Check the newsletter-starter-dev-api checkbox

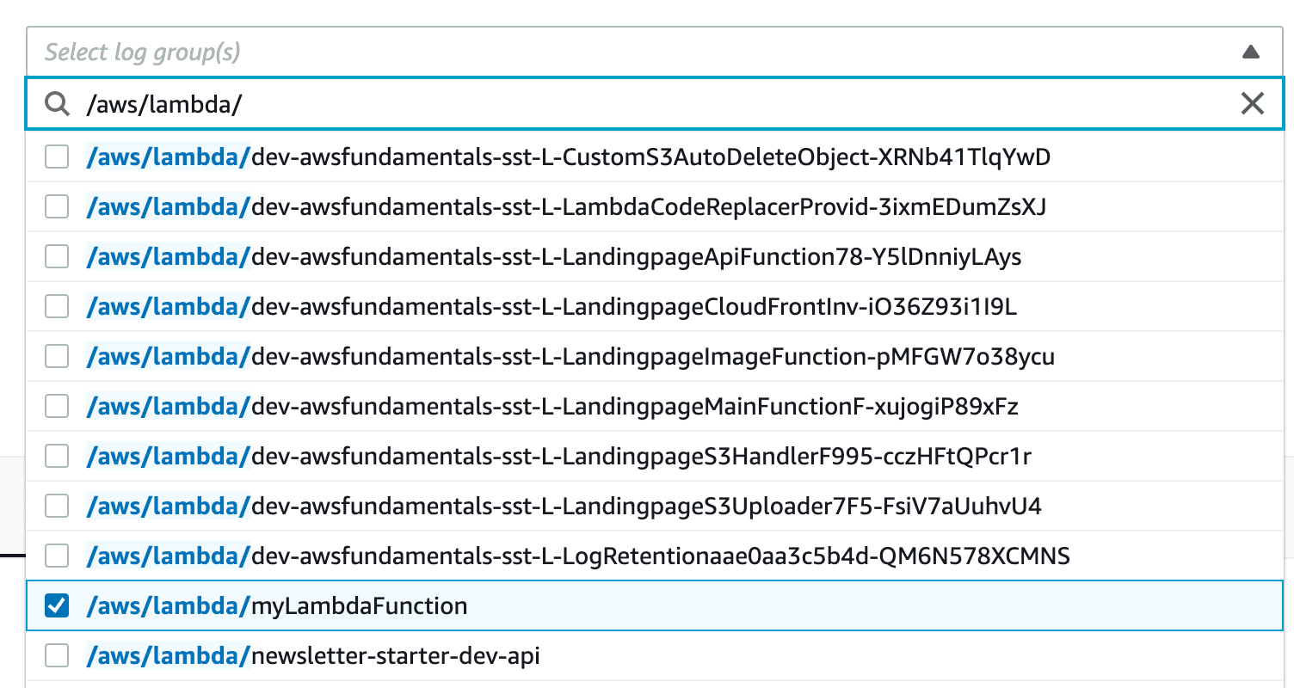[x=57, y=656]
